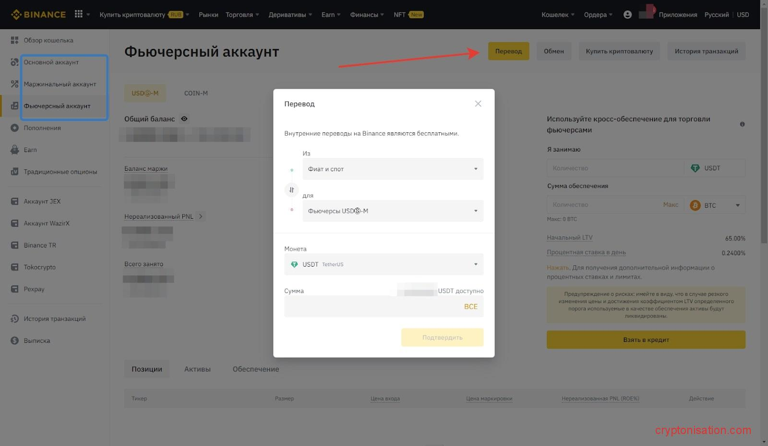Click the Пополнения icon in the sidebar
The image size is (768, 446).
14,128
